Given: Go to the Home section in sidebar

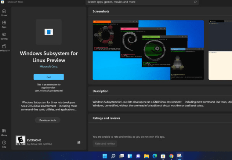Looking at the screenshot, I should pos(4,12).
